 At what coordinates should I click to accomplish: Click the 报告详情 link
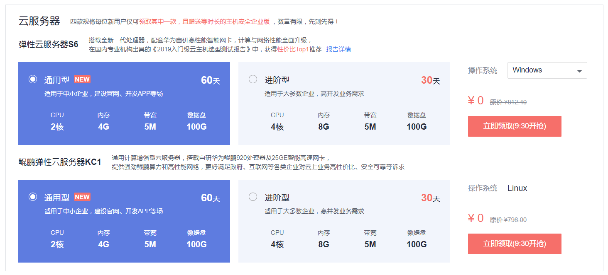(338, 49)
